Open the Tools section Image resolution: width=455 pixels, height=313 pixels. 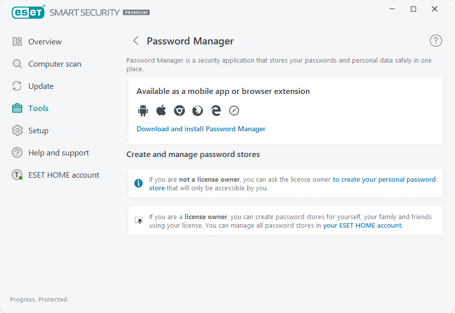coord(38,109)
